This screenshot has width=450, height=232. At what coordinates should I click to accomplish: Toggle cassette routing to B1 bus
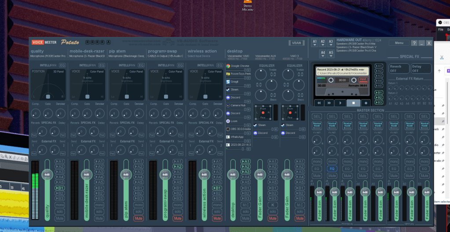379,92
